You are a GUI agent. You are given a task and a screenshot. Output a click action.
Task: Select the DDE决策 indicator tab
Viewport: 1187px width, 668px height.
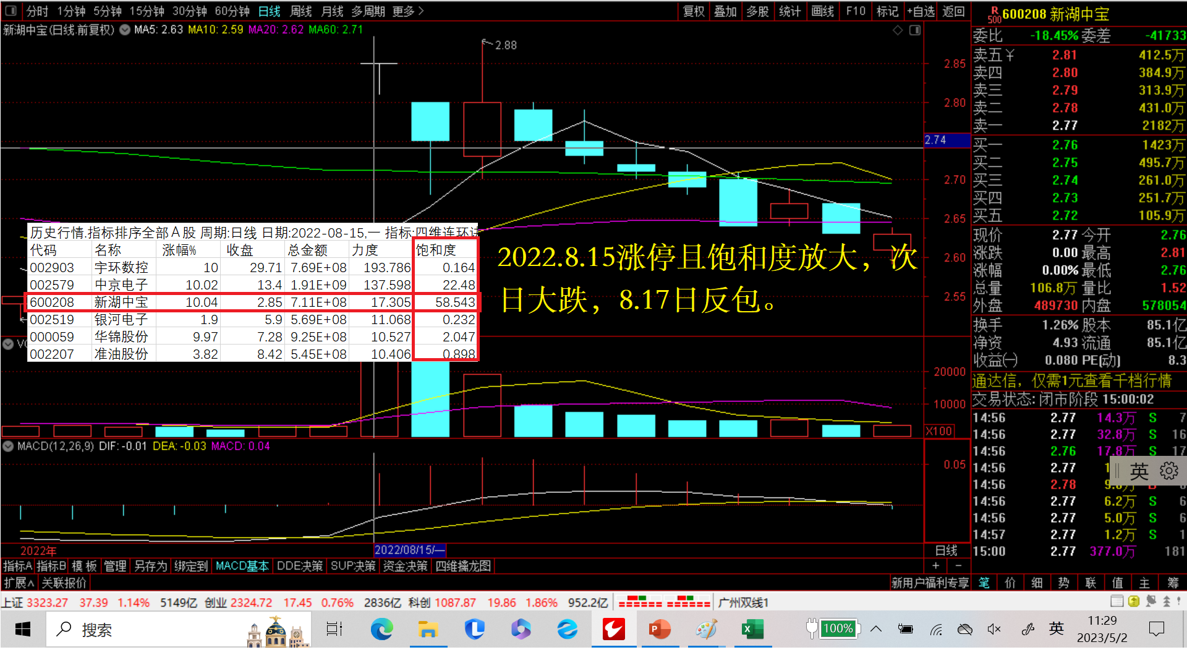click(x=300, y=566)
